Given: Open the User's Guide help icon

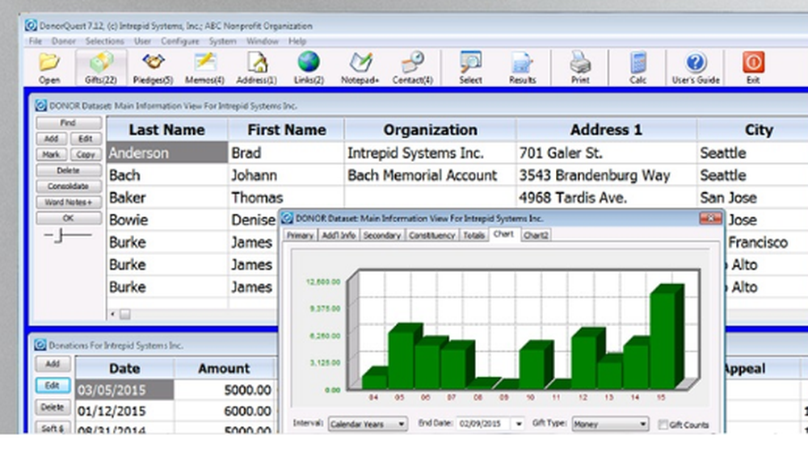Looking at the screenshot, I should [695, 68].
